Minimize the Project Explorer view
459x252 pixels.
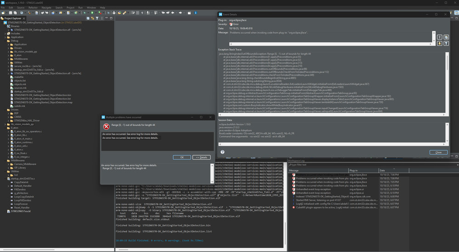click(107, 18)
